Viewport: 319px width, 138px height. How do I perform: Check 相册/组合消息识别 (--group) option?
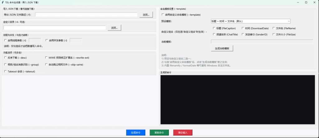click(5, 64)
